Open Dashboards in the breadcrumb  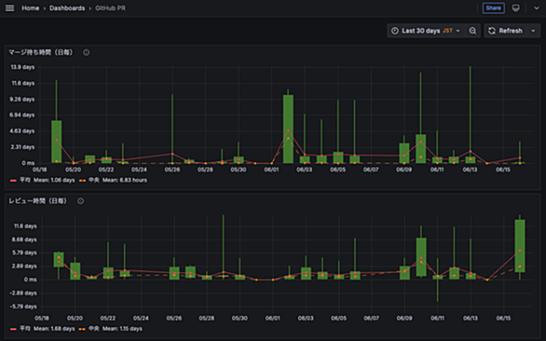tap(67, 8)
